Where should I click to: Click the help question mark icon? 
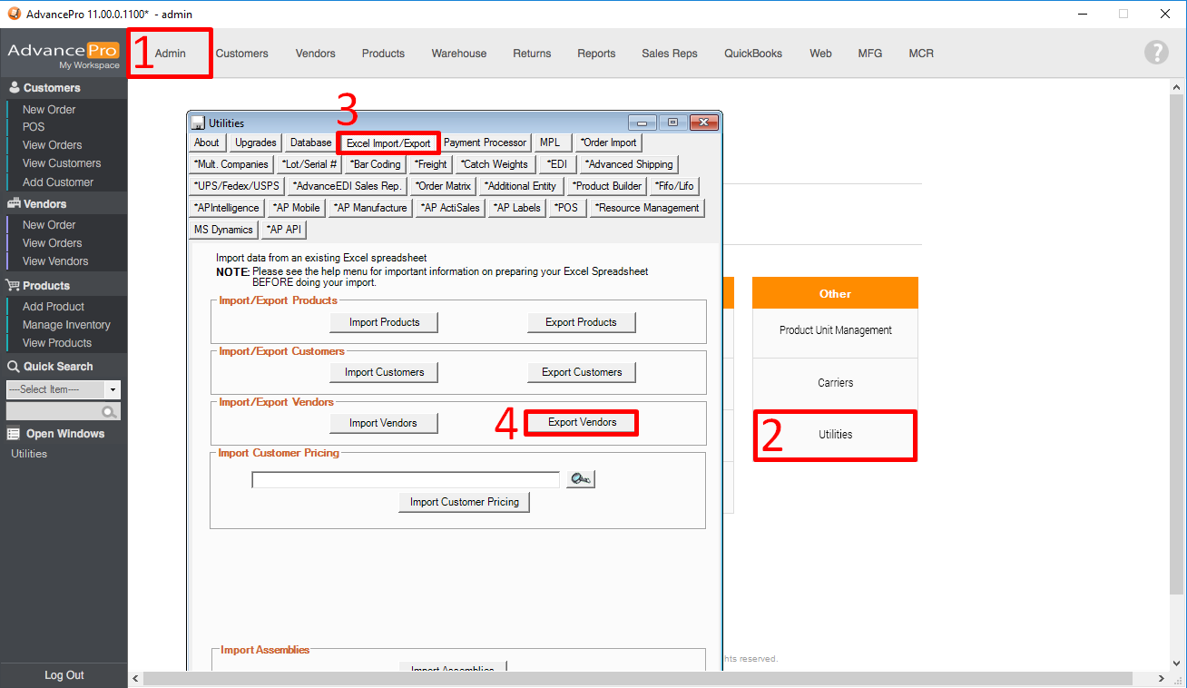1156,53
